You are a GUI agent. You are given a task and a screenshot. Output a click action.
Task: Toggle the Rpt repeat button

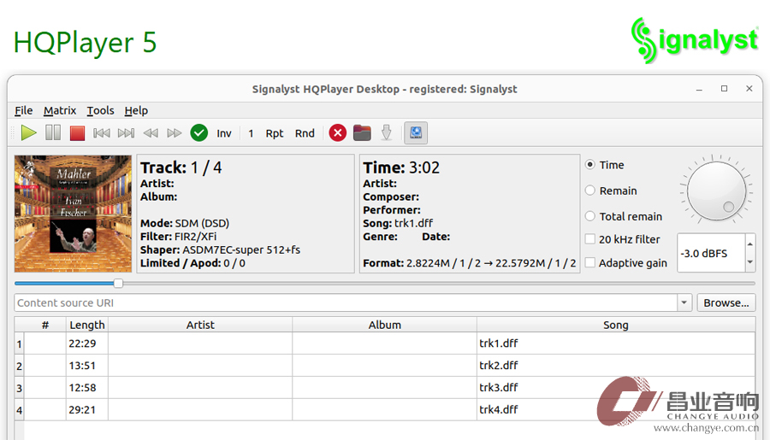coord(275,133)
